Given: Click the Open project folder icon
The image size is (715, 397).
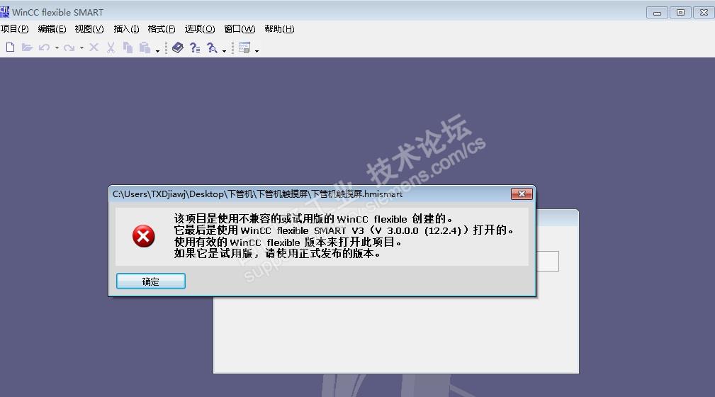Looking at the screenshot, I should click(28, 47).
